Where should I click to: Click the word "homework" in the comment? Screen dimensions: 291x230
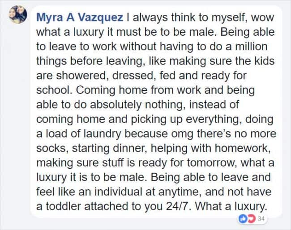[243, 148]
